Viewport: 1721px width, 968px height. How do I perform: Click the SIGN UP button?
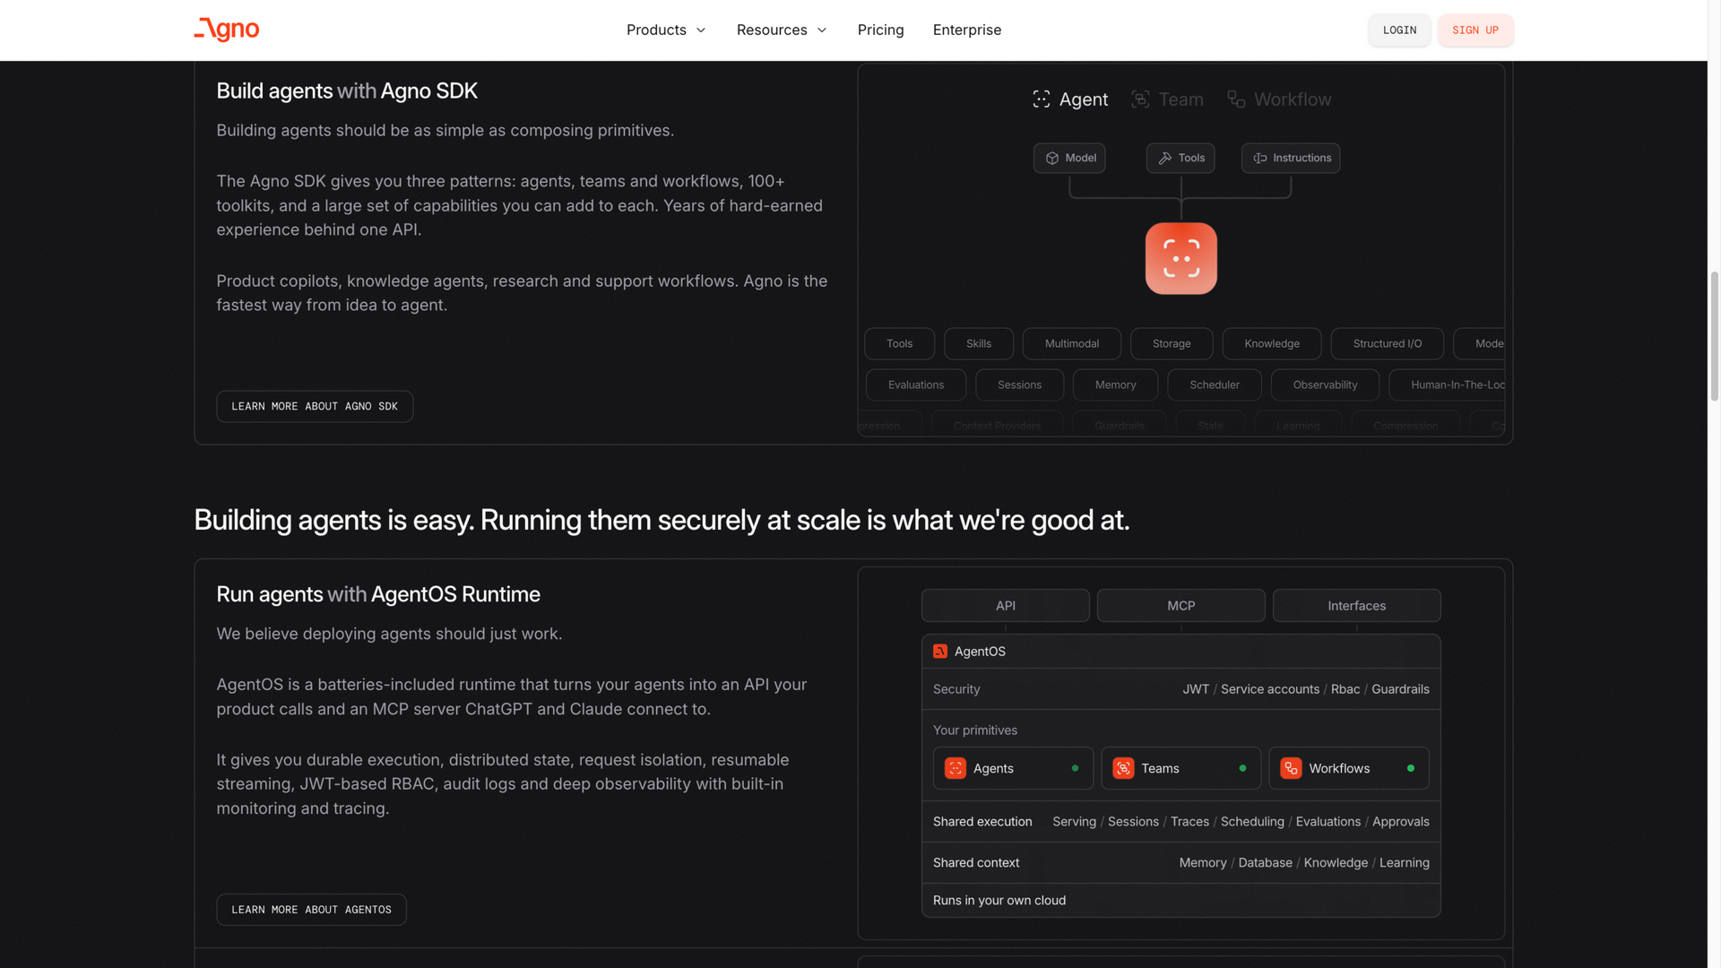1475,30
